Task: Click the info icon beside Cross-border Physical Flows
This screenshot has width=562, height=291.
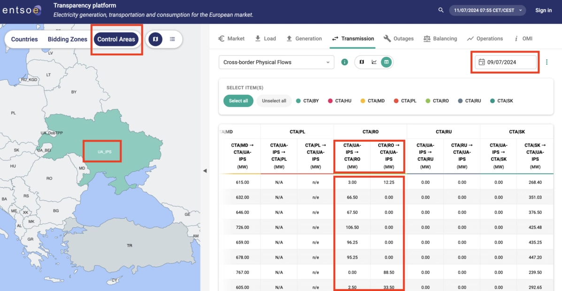Action: 345,62
